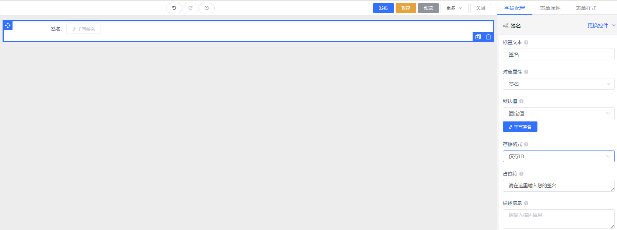Click the undo arrow icon
The width and height of the screenshot is (617, 230).
coord(174,8)
